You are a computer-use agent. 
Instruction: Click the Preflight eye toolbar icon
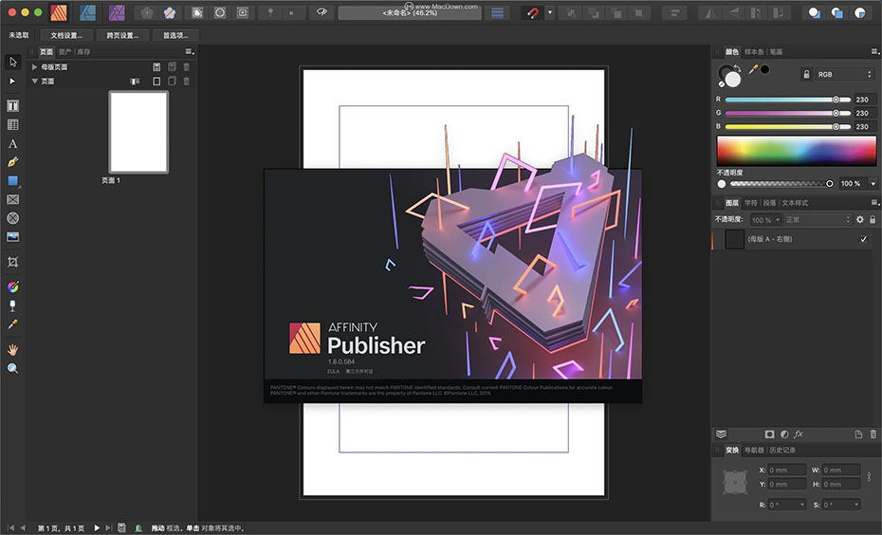tap(322, 11)
